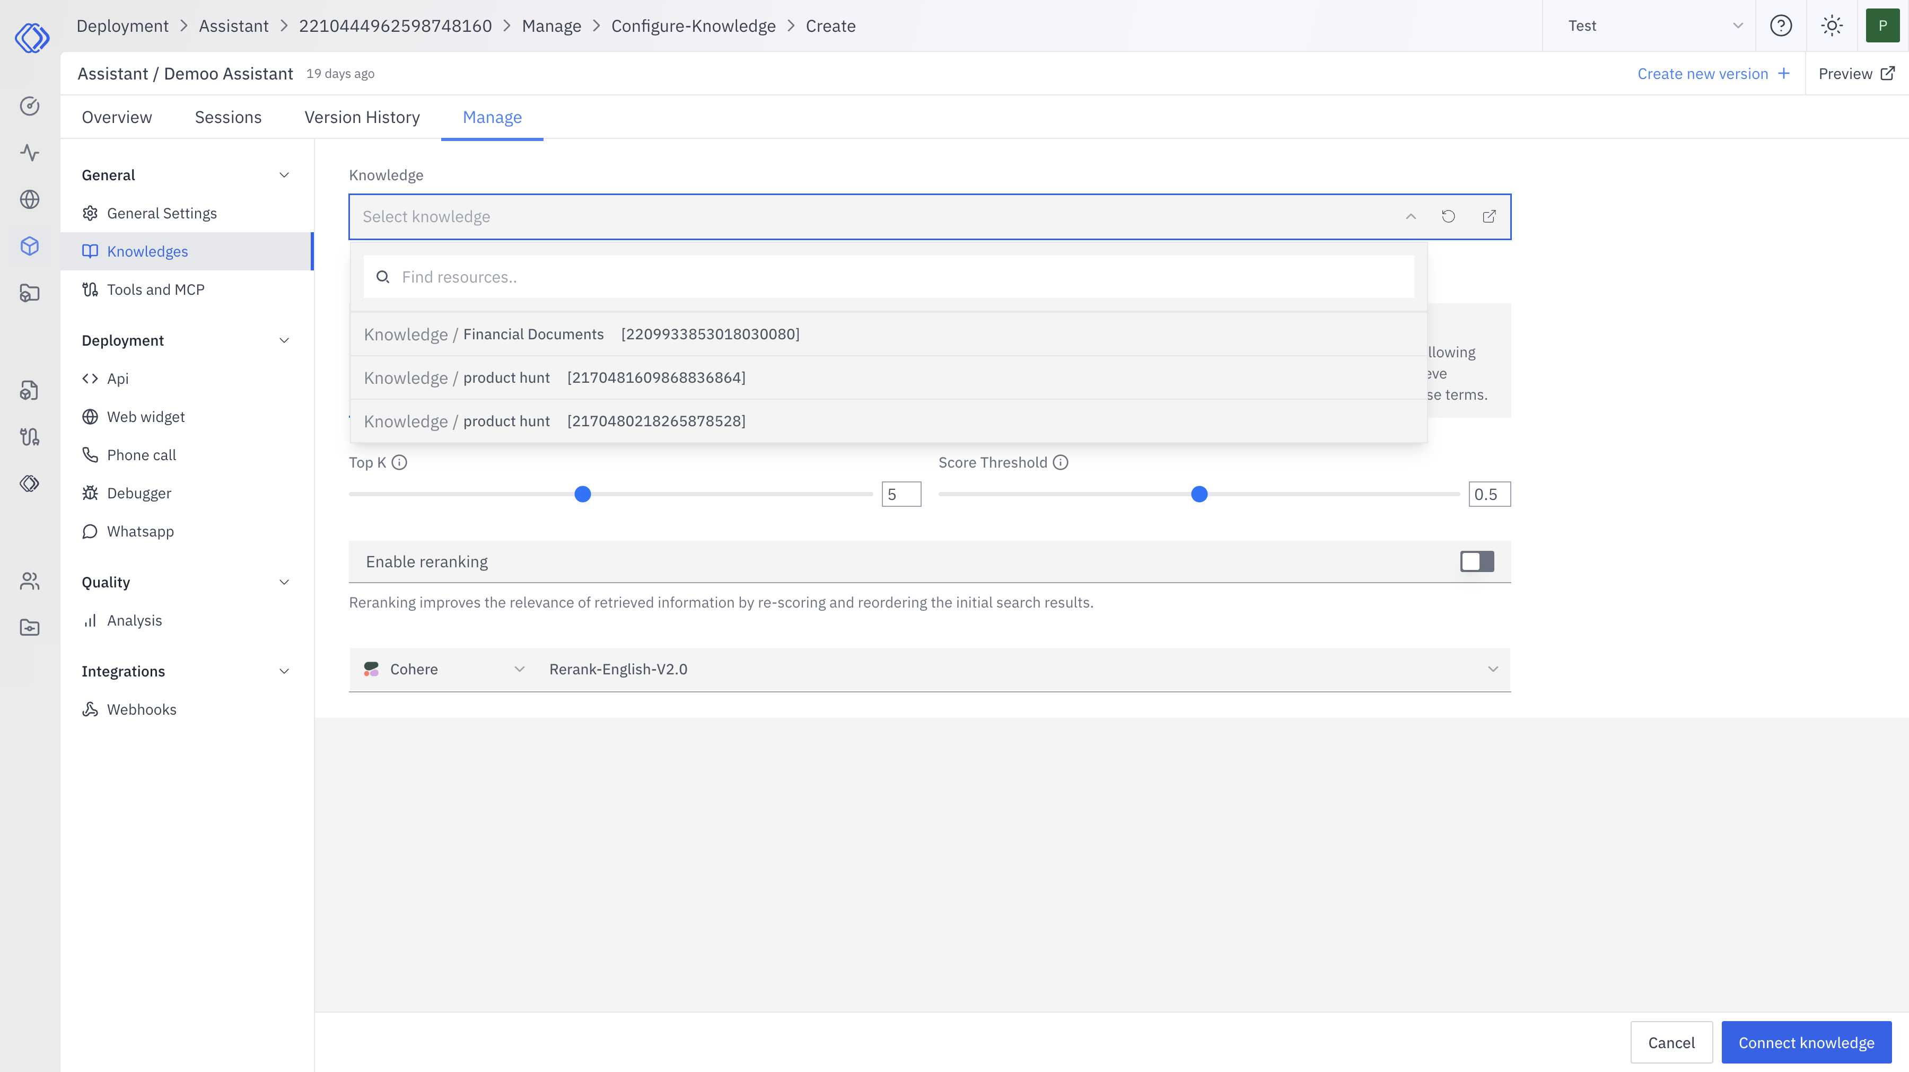The width and height of the screenshot is (1909, 1072).
Task: Toggle Enable reranking switch
Action: point(1476,561)
